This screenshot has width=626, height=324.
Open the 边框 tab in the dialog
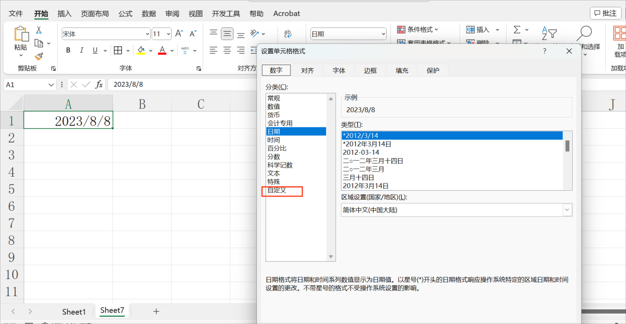[370, 70]
